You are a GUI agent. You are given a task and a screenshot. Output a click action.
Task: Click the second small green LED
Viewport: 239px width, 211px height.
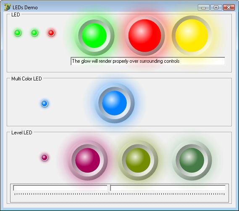34,33
